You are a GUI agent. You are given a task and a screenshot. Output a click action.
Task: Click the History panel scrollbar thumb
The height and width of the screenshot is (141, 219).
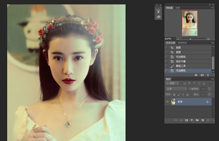point(213,63)
